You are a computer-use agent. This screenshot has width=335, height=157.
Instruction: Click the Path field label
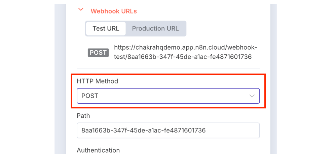click(x=83, y=116)
